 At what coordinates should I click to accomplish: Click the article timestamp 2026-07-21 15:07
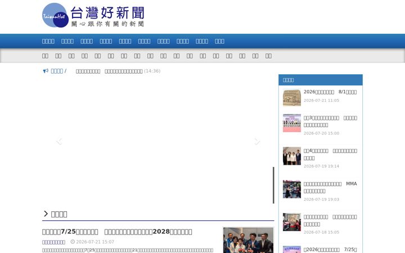click(x=95, y=242)
